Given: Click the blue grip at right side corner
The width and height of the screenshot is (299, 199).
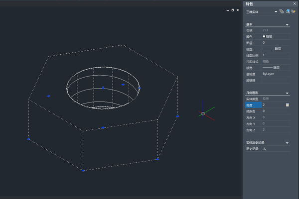Looking at the screenshot, I should click(x=177, y=116).
